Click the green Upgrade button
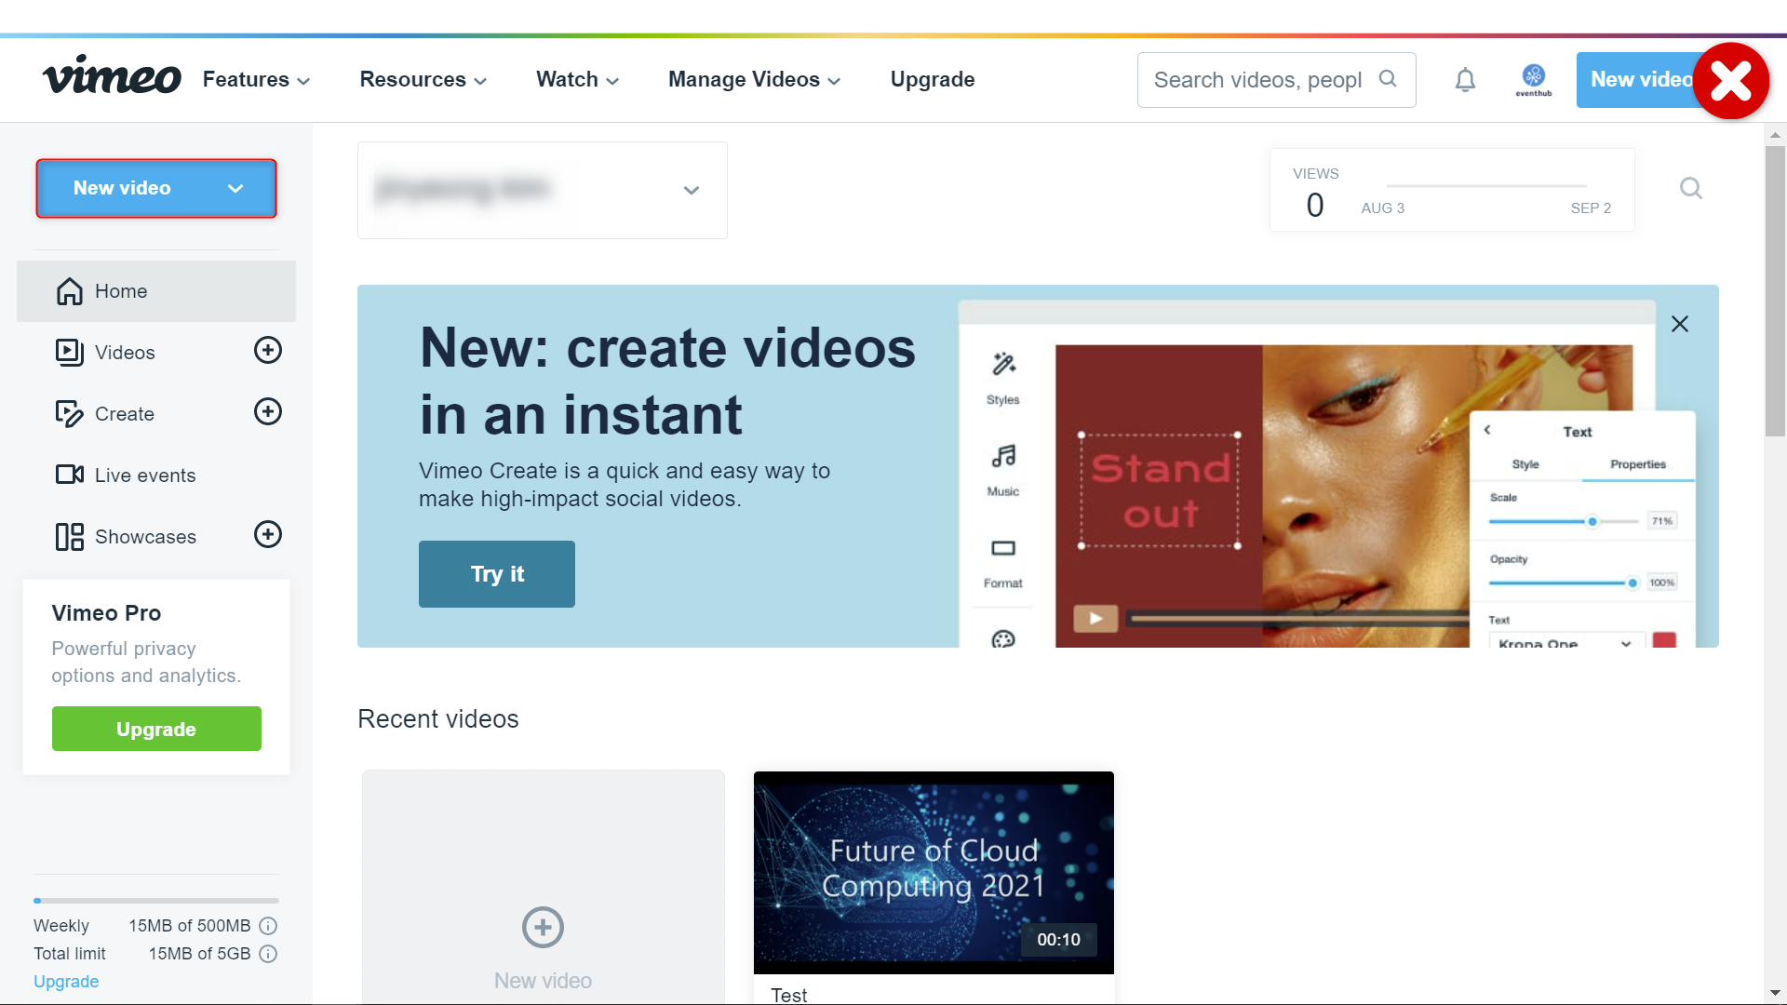Image resolution: width=1787 pixels, height=1005 pixels. 156,729
